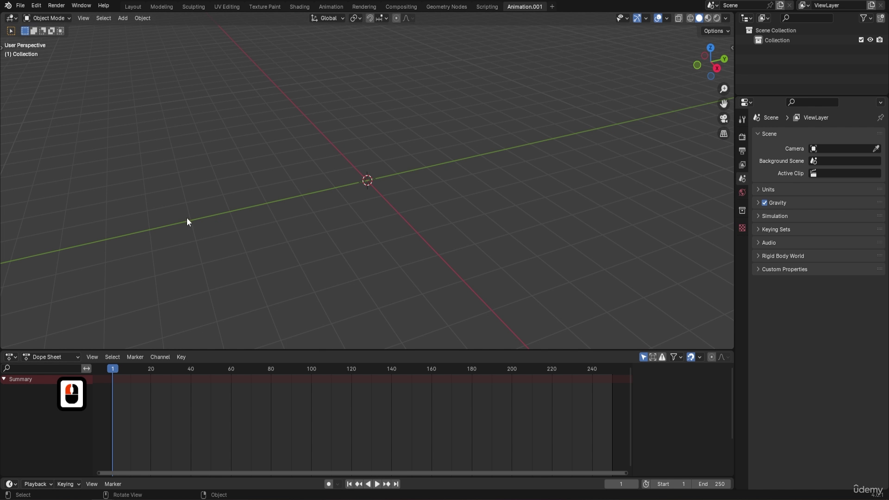The image size is (889, 500).
Task: Open World properties tab icon
Action: click(x=742, y=193)
